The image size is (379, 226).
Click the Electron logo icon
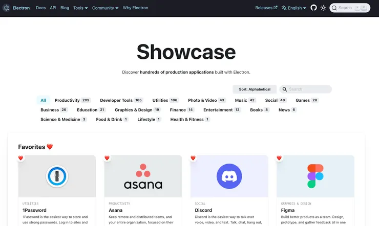[6, 8]
